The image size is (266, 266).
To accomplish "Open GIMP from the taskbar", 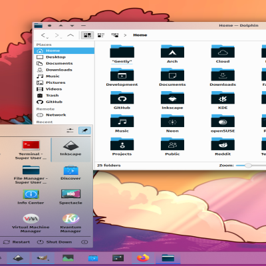I will point(43,258).
